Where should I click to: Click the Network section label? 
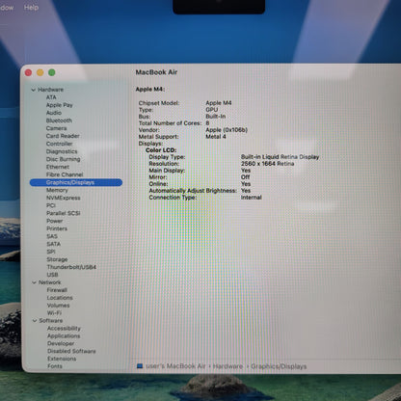[x=49, y=282]
